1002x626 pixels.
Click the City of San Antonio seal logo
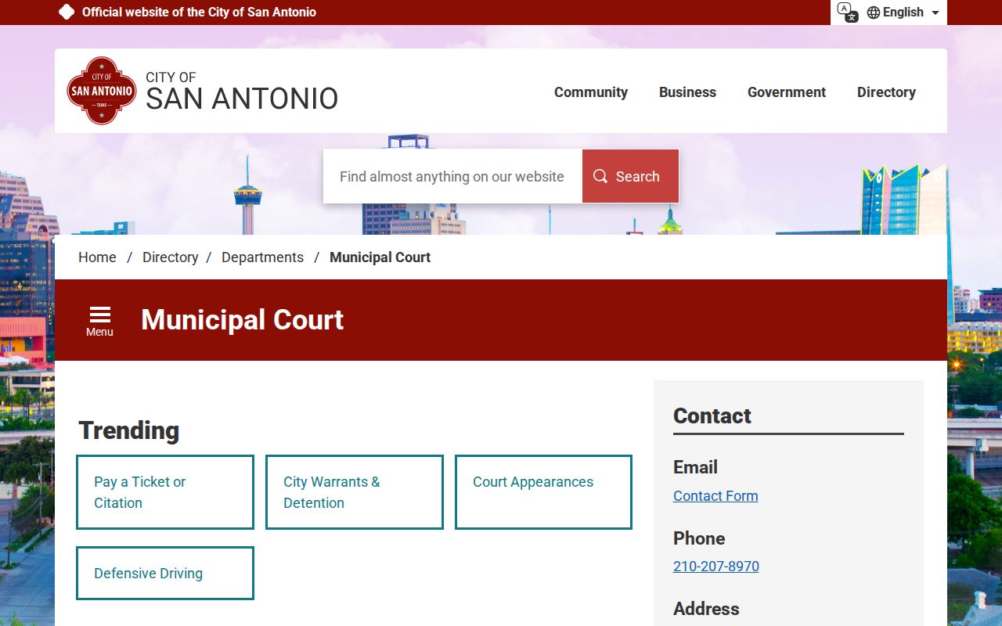(102, 91)
